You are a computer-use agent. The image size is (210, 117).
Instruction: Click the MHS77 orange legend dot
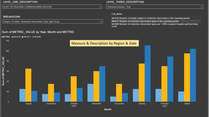click(22, 37)
